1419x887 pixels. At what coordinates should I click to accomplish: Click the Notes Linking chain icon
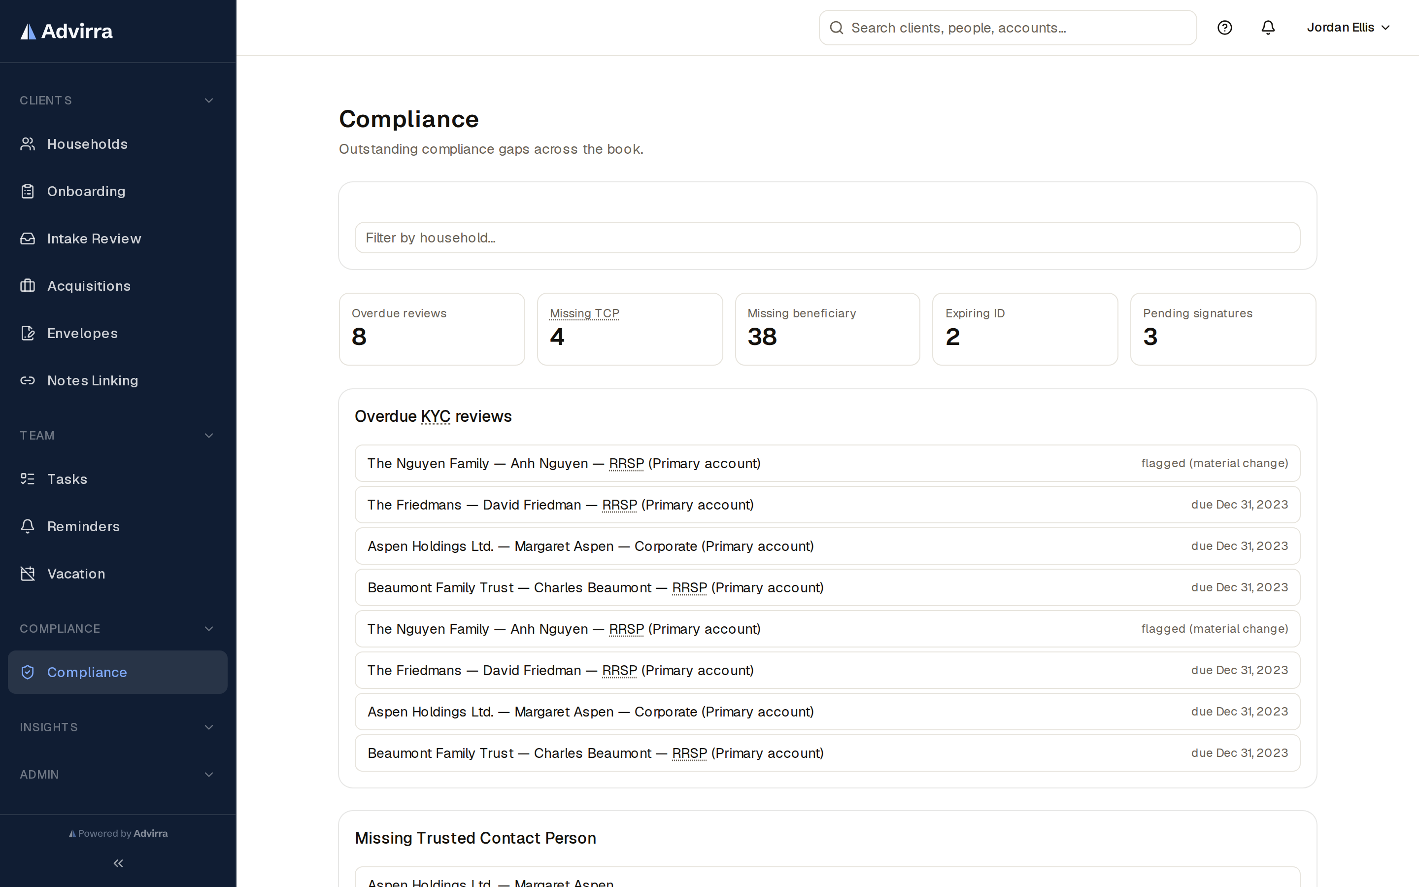(x=28, y=381)
